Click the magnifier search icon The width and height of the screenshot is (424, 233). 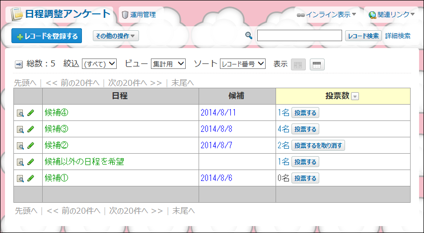pyautogui.click(x=249, y=35)
